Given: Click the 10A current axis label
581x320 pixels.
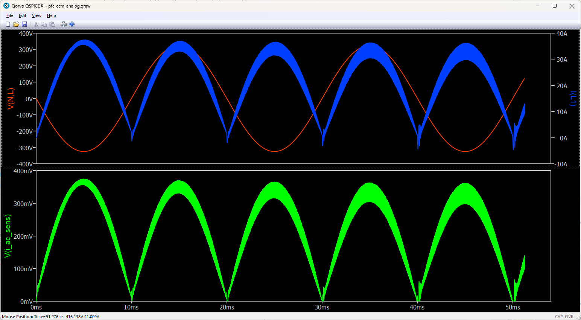Looking at the screenshot, I should point(562,112).
